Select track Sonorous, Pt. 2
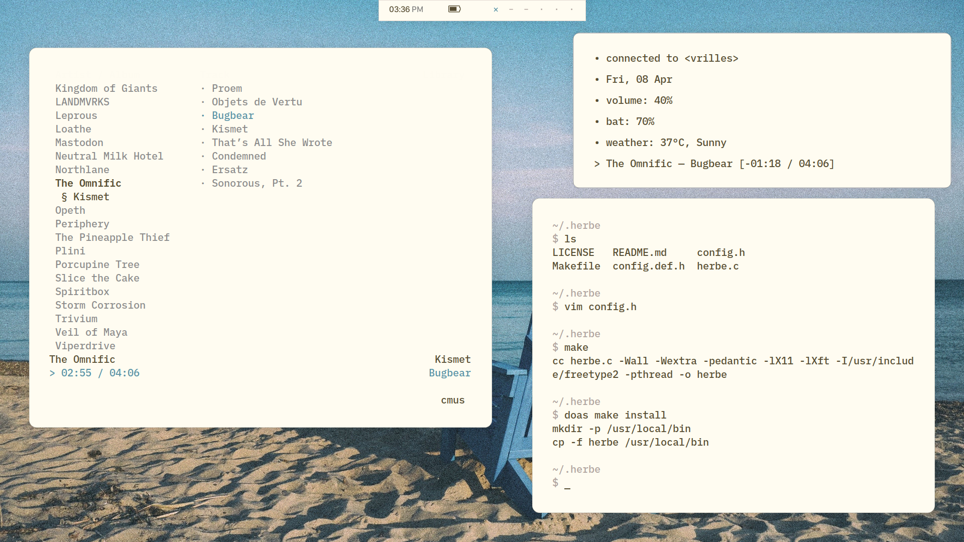 pos(257,183)
